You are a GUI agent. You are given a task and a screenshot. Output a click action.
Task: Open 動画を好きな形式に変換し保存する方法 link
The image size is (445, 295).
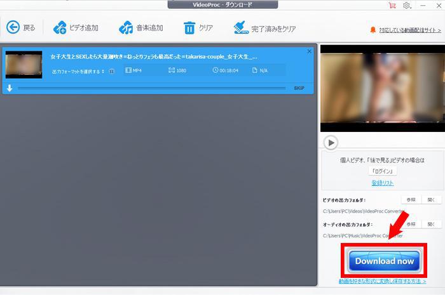(x=382, y=282)
